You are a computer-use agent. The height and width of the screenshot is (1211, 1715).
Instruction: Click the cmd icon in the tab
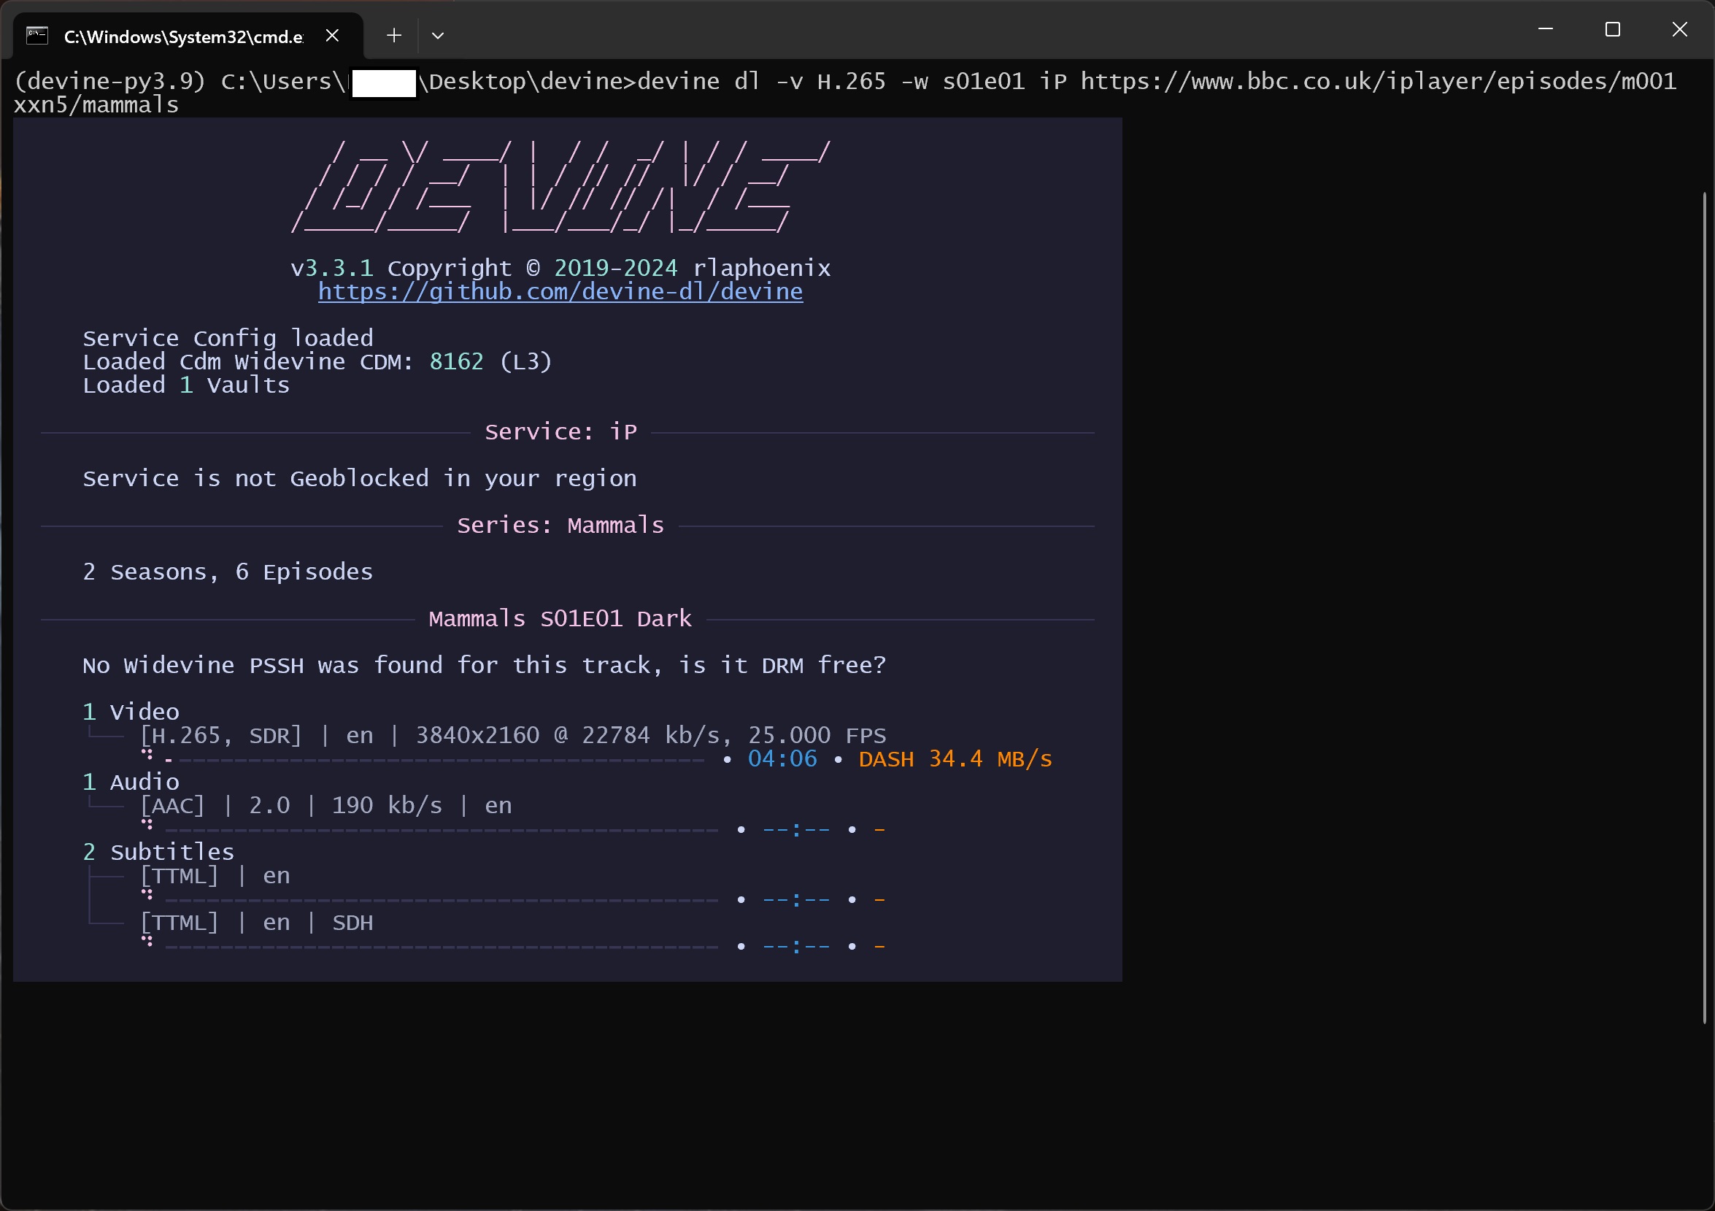click(x=37, y=35)
